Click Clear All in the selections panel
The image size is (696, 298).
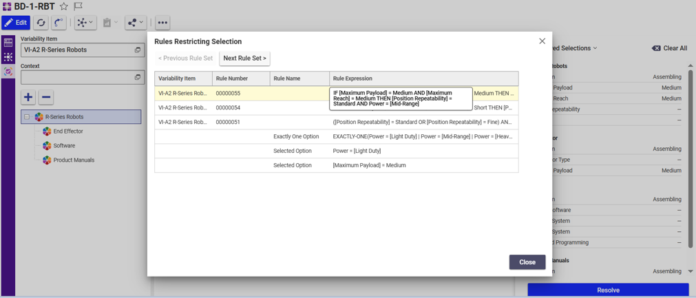(669, 48)
